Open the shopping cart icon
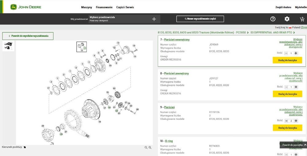 [x=302, y=19]
